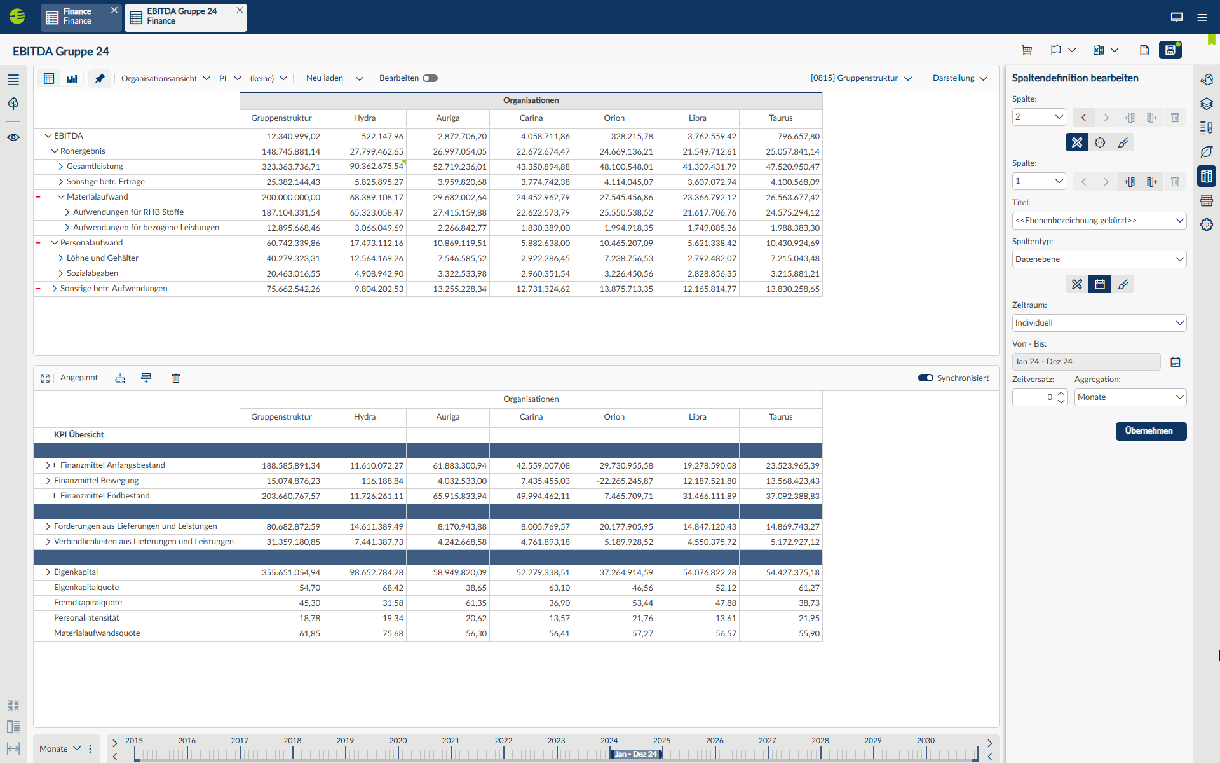
Task: Click the flag bookmark icon
Action: tap(1056, 50)
